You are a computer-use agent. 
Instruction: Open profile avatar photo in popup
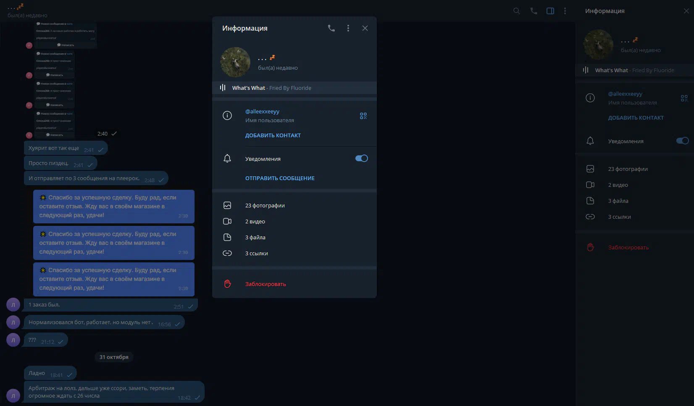pyautogui.click(x=235, y=62)
